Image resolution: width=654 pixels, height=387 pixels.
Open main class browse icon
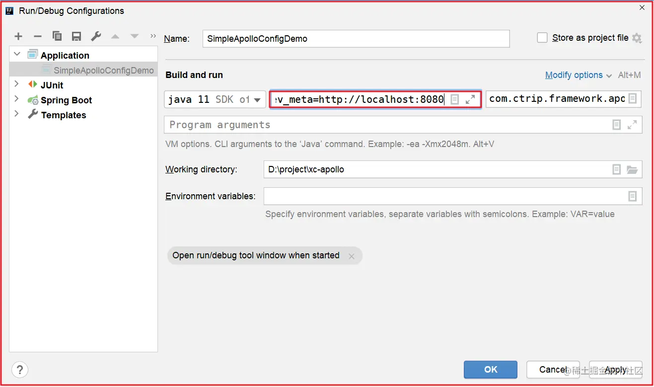[632, 99]
